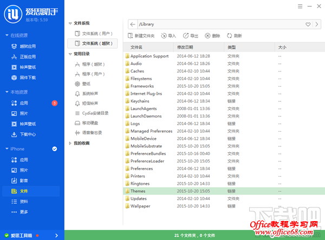Select the Keychains folder row

224,101
